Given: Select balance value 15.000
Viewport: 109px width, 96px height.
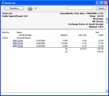Looking at the screenshot, I should [x=64, y=43].
